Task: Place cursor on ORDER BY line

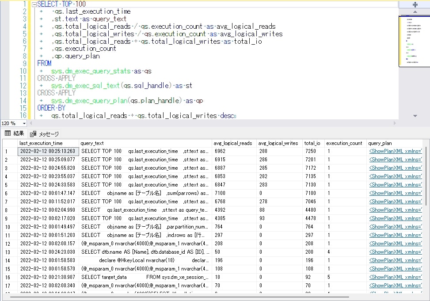Action: [x=51, y=108]
